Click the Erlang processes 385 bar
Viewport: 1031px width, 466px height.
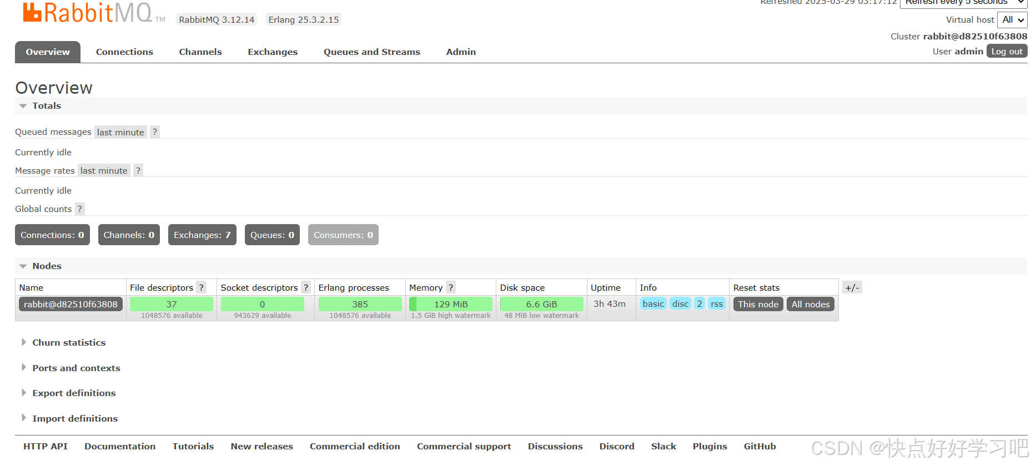[x=360, y=304]
